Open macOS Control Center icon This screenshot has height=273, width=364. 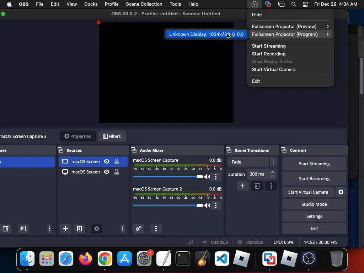[x=305, y=4]
